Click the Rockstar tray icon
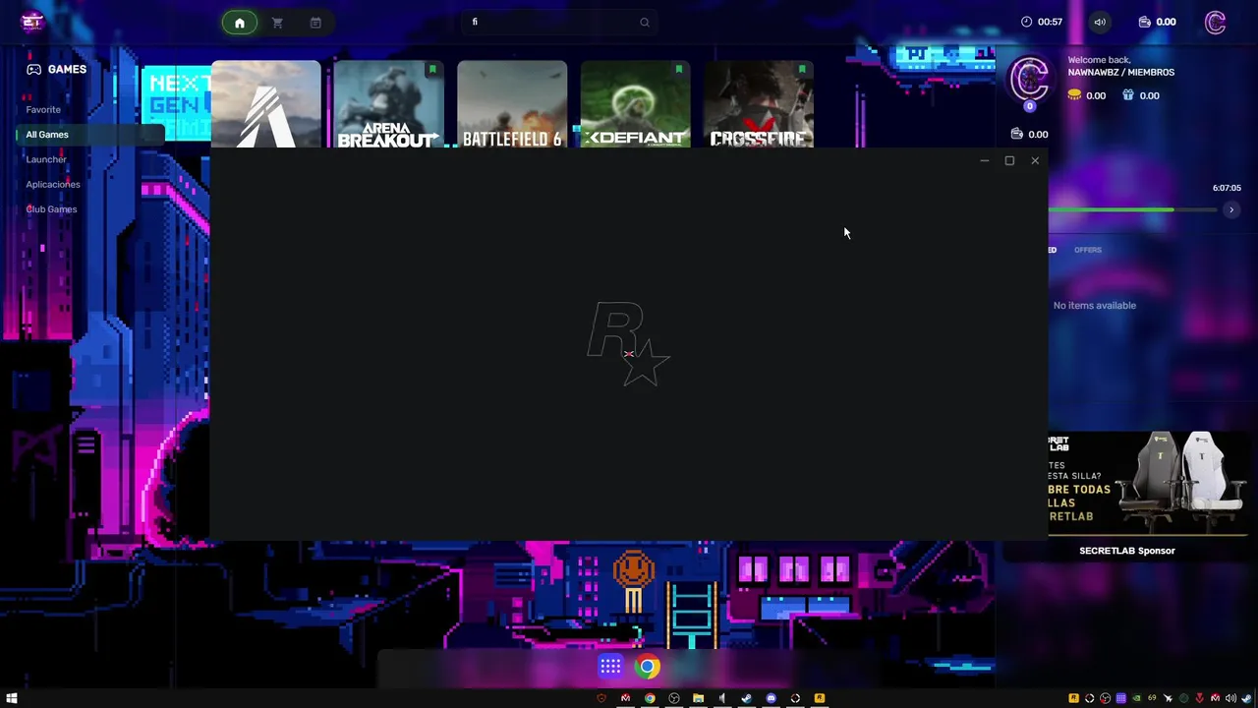 [x=1073, y=698]
